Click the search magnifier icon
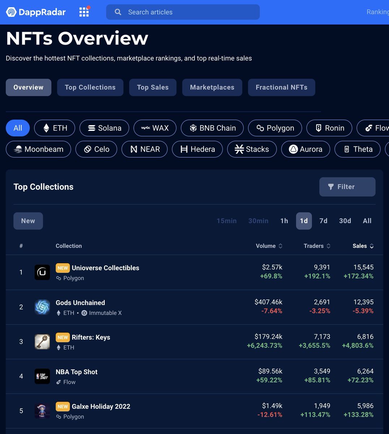389x434 pixels. coord(118,12)
